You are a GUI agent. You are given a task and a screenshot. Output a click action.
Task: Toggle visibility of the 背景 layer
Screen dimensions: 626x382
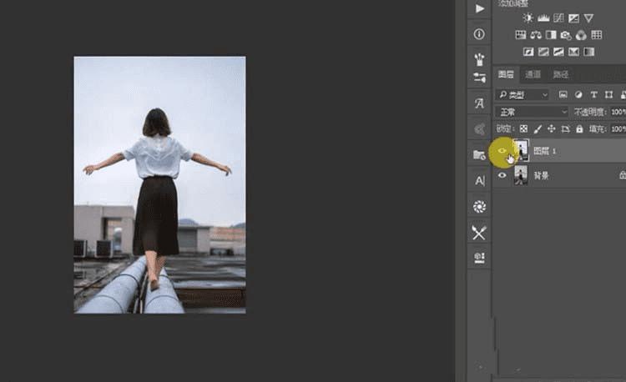tap(502, 176)
